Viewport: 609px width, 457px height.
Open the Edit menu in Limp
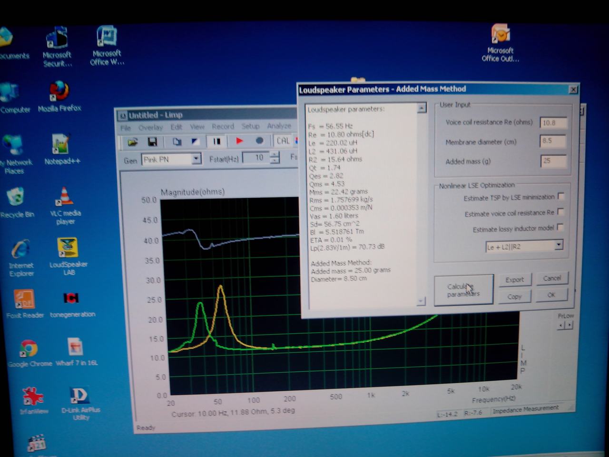(x=177, y=127)
